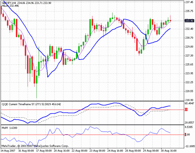
Task: Click the 20 Aug 16:00 time label
Action: [x=62, y=151]
